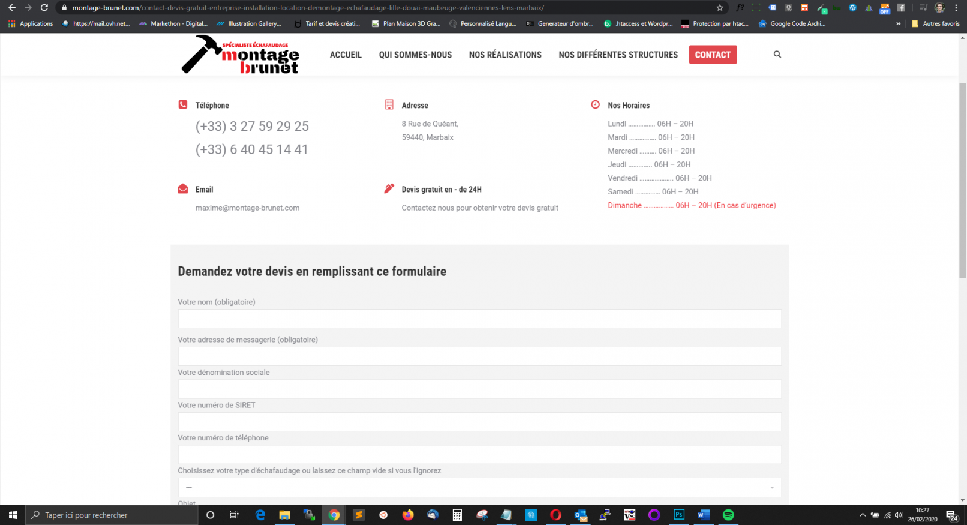Open the Windows Start menu
The width and height of the screenshot is (967, 525).
[x=13, y=515]
